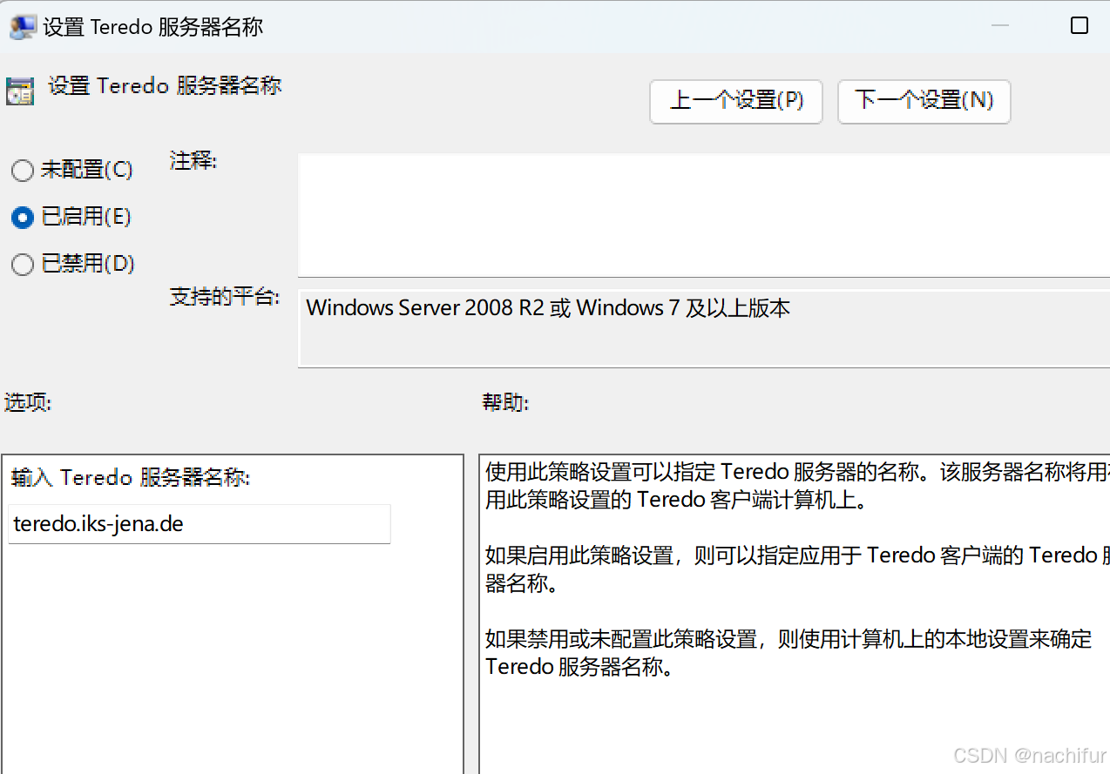
Task: Click the 选项 section label
Action: point(27,402)
